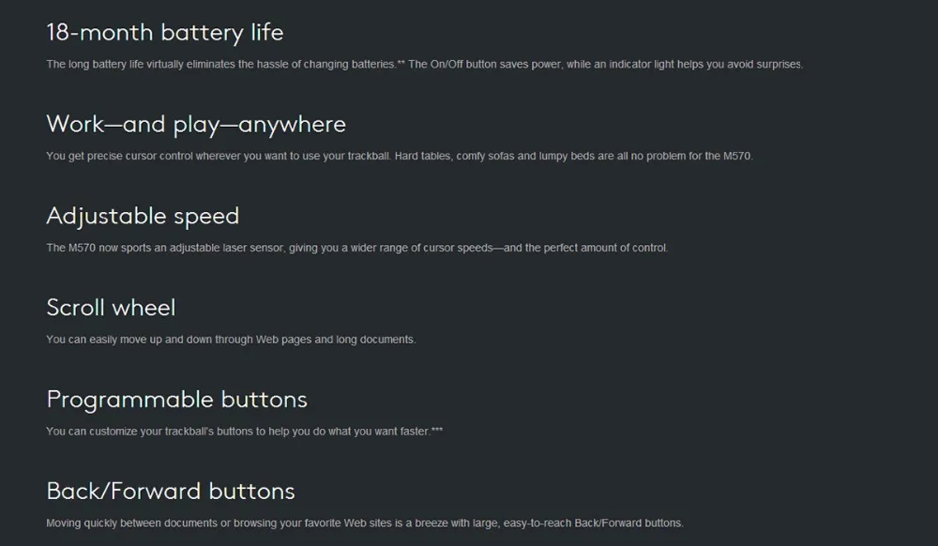Click the phrase "long documents"
This screenshot has height=546, width=938.
pyautogui.click(x=376, y=340)
